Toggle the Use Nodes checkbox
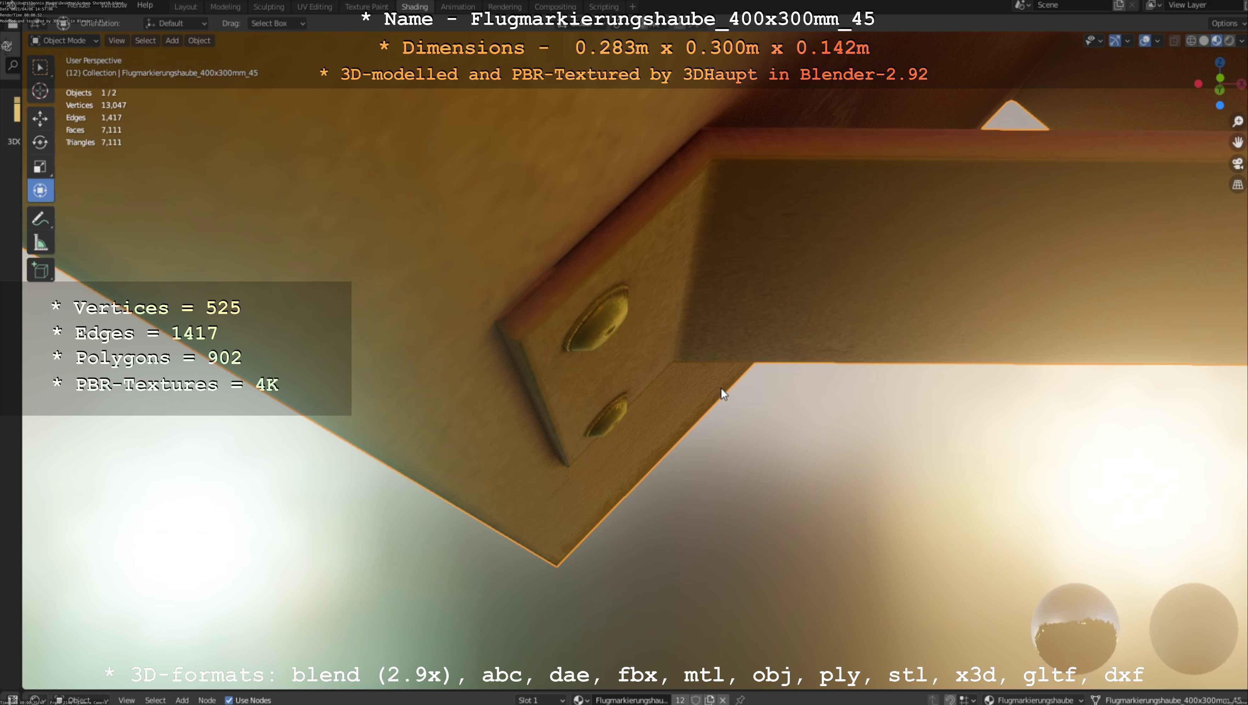This screenshot has width=1248, height=705. click(x=229, y=700)
